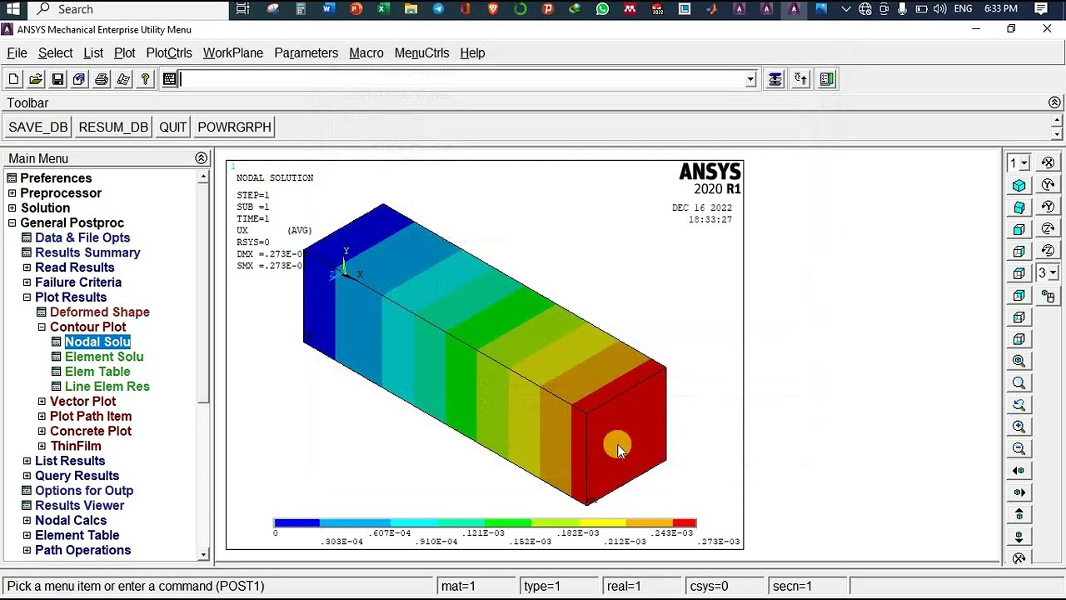Open WhatsApp from the Windows taskbar
The image size is (1066, 600).
tap(602, 9)
